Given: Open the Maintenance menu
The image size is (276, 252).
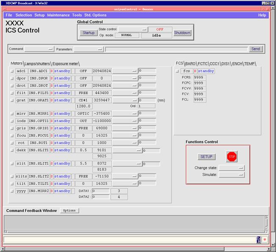Looking at the screenshot, I should click(58, 15).
